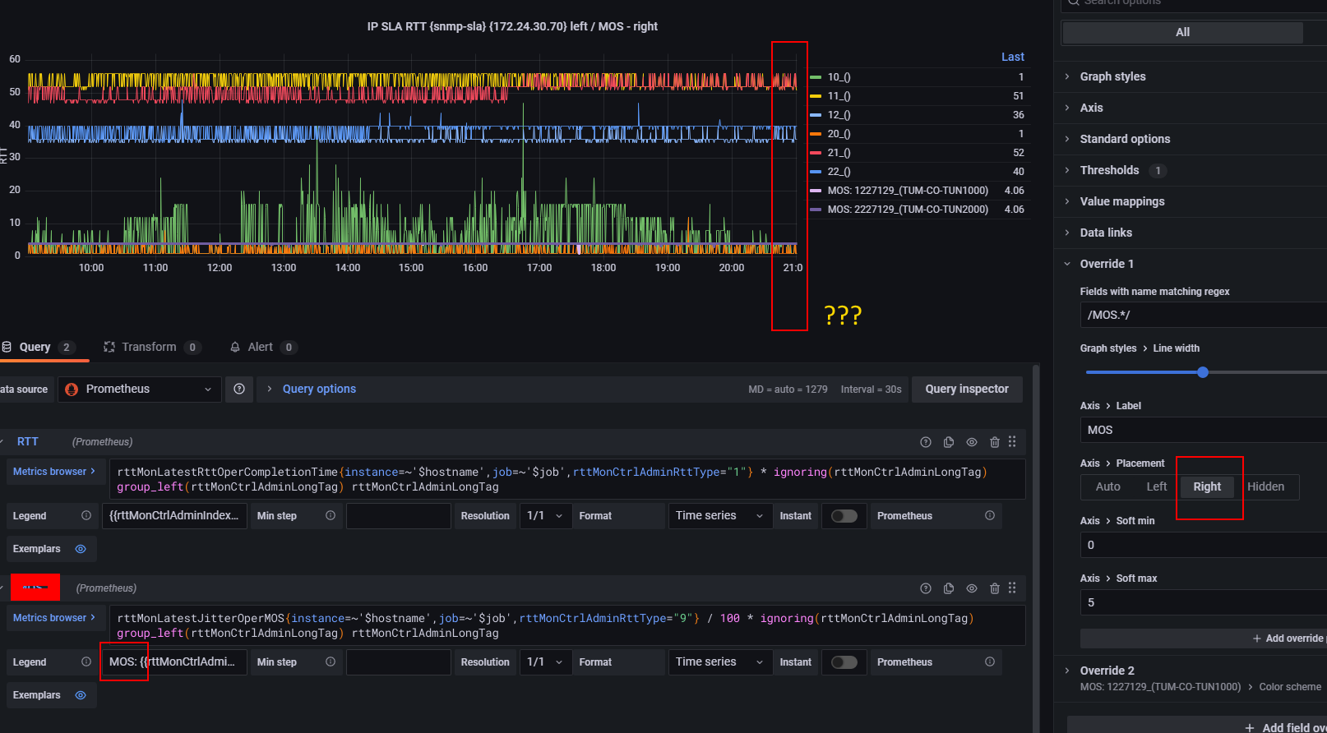Expand Standard options section
The height and width of the screenshot is (733, 1327).
tap(1125, 139)
